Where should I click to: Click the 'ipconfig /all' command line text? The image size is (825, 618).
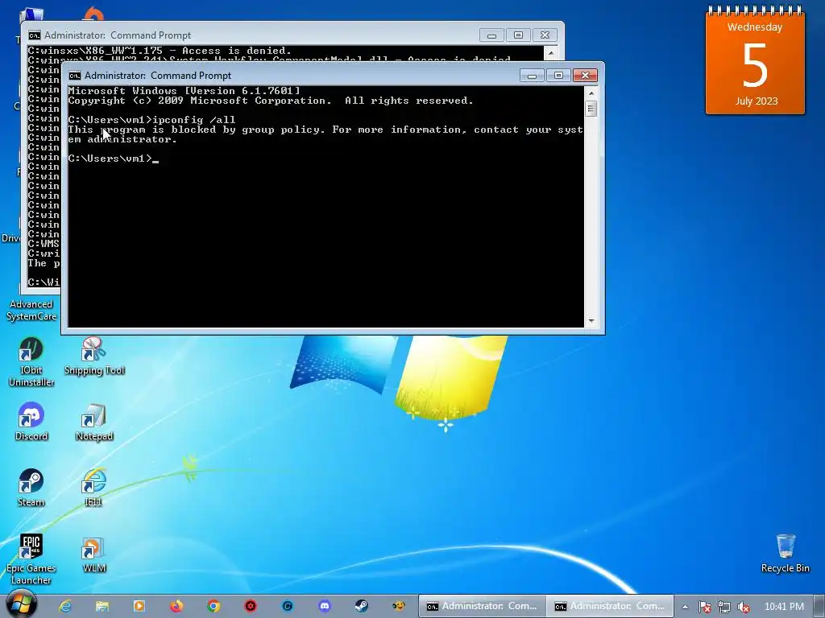point(193,120)
